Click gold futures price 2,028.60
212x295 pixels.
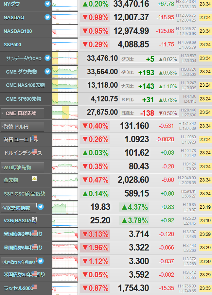click(x=133, y=180)
